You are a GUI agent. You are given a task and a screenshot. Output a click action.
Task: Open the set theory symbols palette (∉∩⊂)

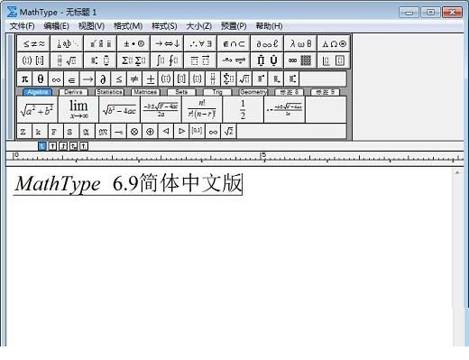(x=234, y=44)
